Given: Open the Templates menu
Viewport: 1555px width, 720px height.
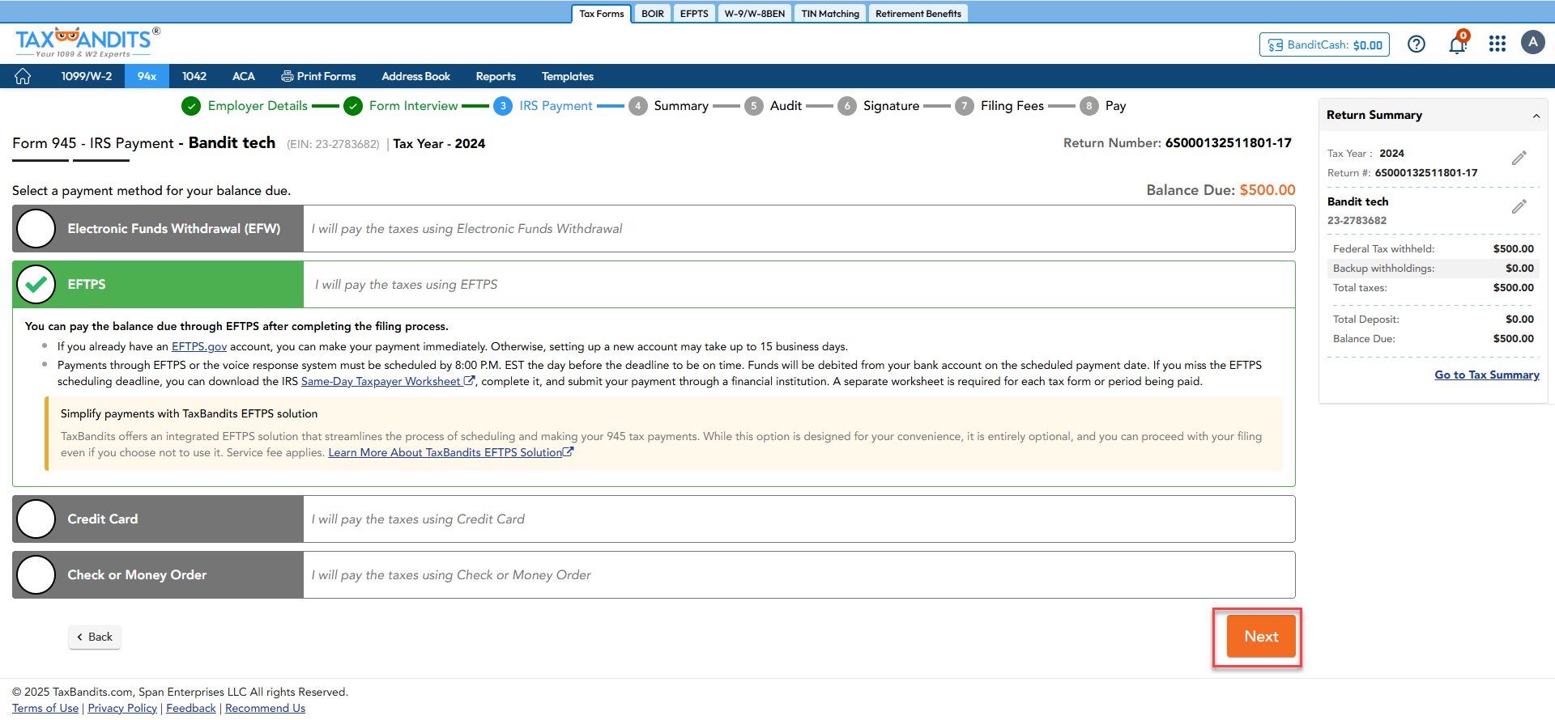Looking at the screenshot, I should coord(568,76).
